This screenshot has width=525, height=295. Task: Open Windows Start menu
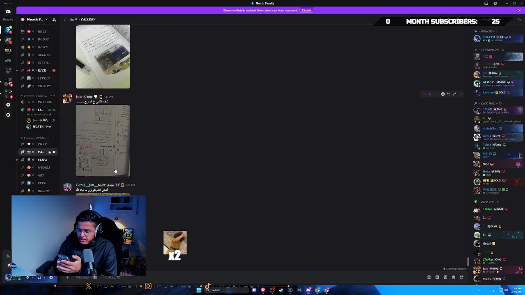pyautogui.click(x=199, y=290)
